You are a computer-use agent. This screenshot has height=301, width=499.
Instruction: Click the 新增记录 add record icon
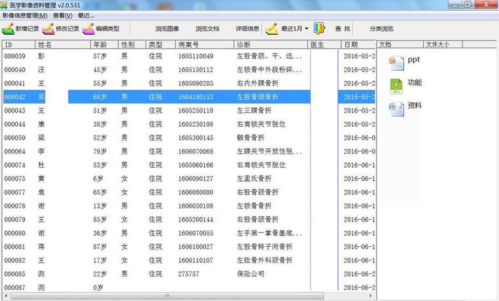point(8,29)
